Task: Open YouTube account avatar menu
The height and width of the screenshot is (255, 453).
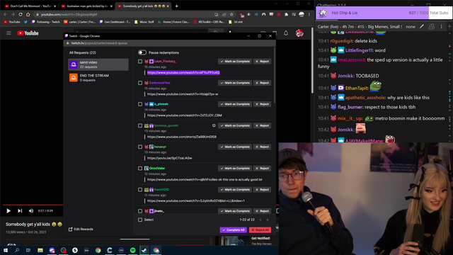Action: coord(299,33)
